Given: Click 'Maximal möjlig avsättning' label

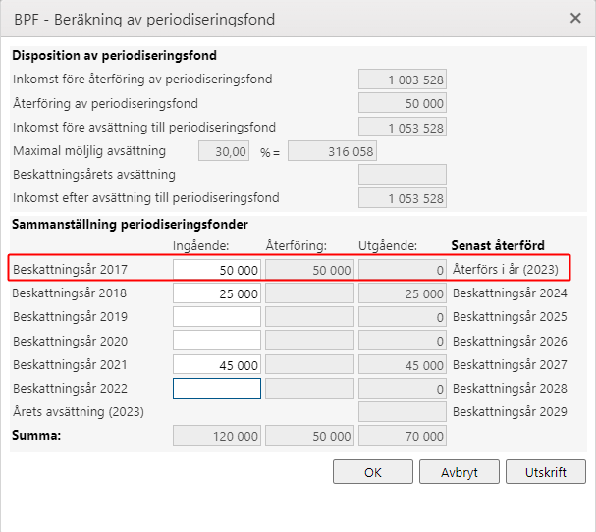Looking at the screenshot, I should 89,151.
